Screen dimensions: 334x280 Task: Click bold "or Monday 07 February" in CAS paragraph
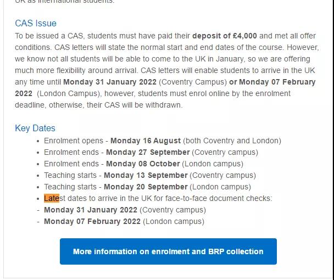(x=272, y=82)
